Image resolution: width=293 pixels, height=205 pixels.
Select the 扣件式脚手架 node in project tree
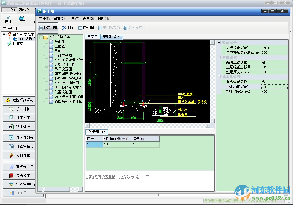[27, 39]
